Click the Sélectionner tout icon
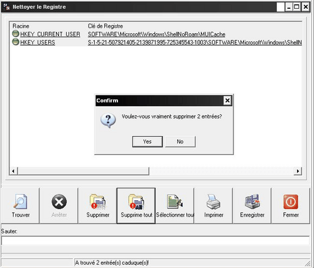The width and height of the screenshot is (314, 268). pyautogui.click(x=175, y=201)
